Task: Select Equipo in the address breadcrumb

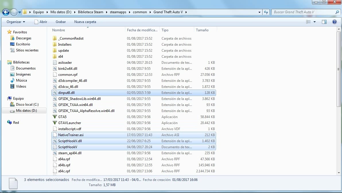Action: point(38,12)
